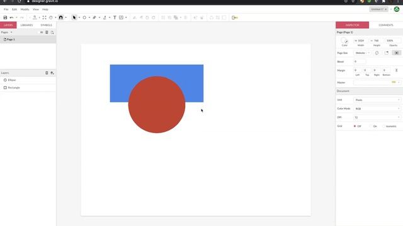Viewport: 403px width, 226px height.
Task: Undo last action with the undo arrow
Action: pyautogui.click(x=11, y=18)
